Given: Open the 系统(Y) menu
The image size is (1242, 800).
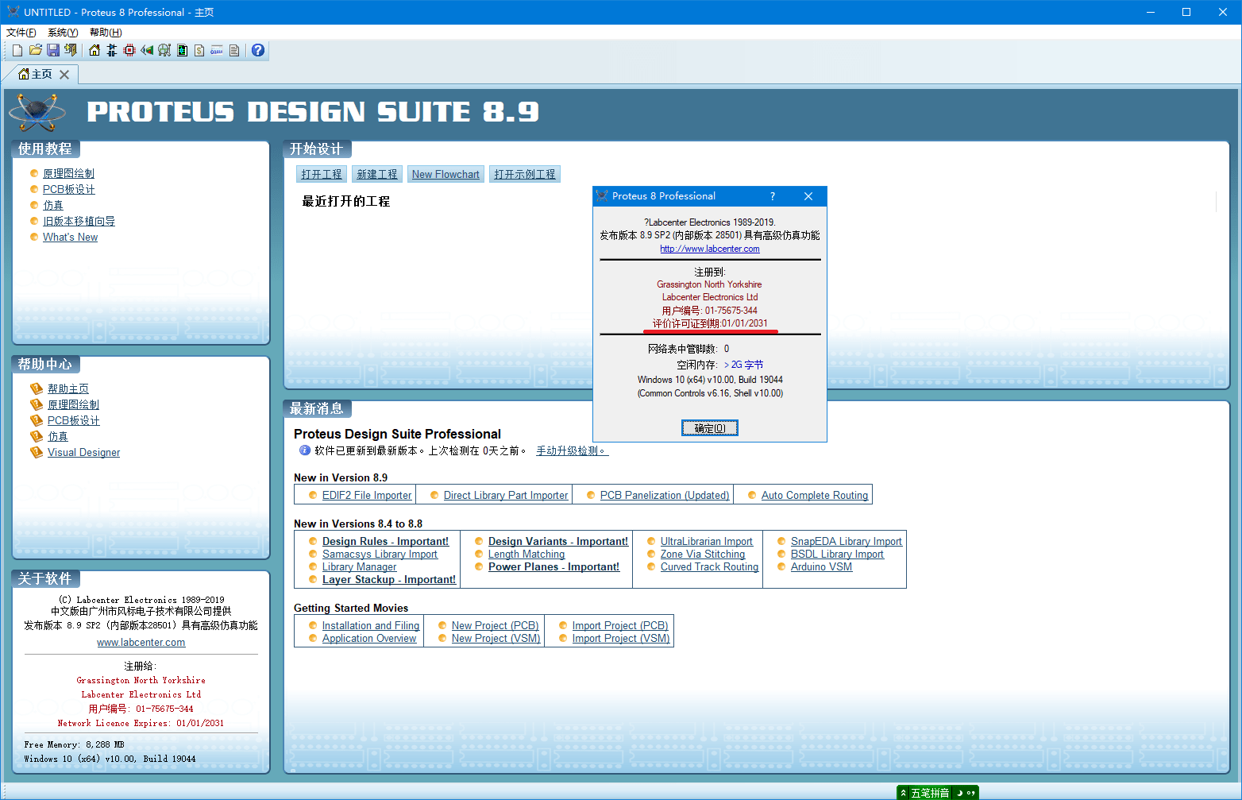Looking at the screenshot, I should 63,33.
